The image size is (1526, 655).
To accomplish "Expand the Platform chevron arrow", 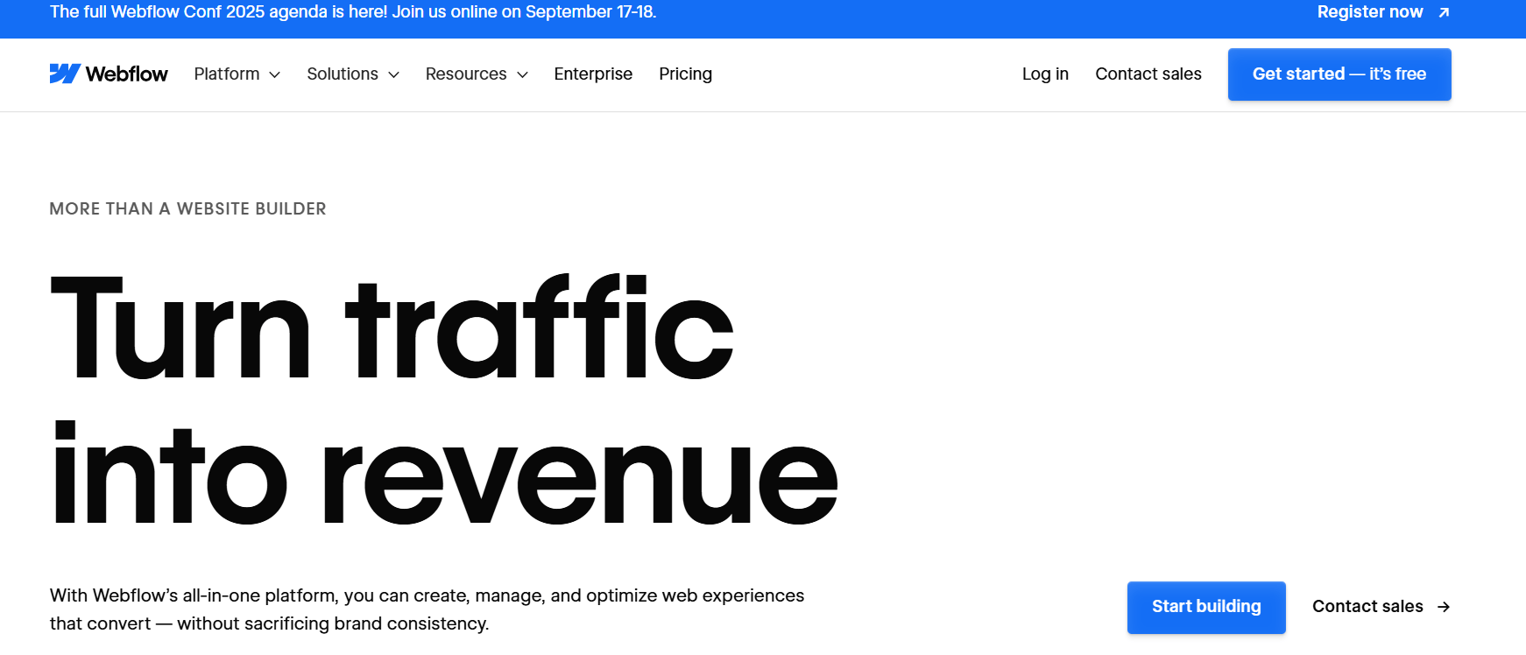I will [274, 75].
